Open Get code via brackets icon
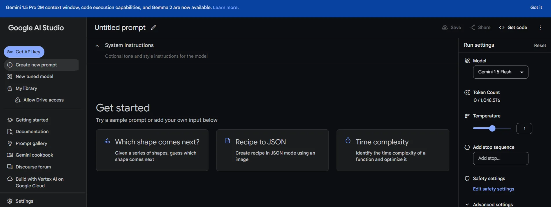This screenshot has width=551, height=207. click(x=501, y=28)
